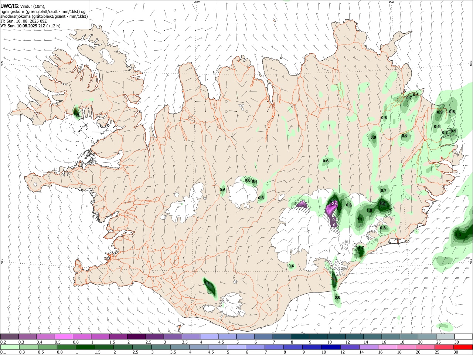This screenshot has width=473, height=355.
Task: Click the light pink swatch between 16 and 18 in the rain legend
Action: [387, 347]
